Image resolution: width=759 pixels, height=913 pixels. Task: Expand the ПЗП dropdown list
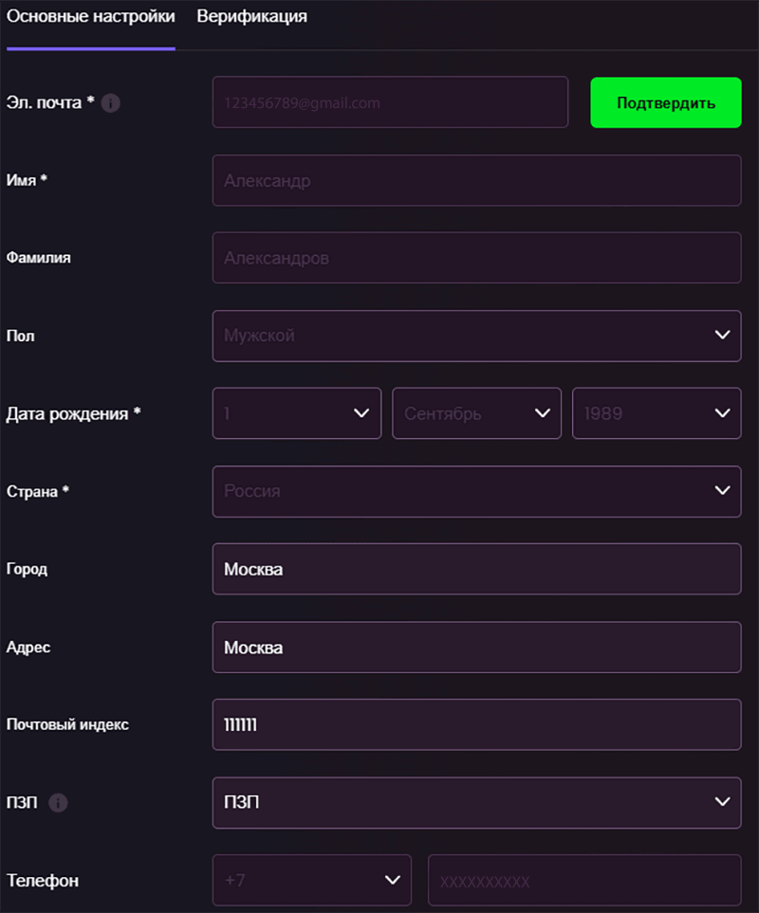(x=476, y=803)
